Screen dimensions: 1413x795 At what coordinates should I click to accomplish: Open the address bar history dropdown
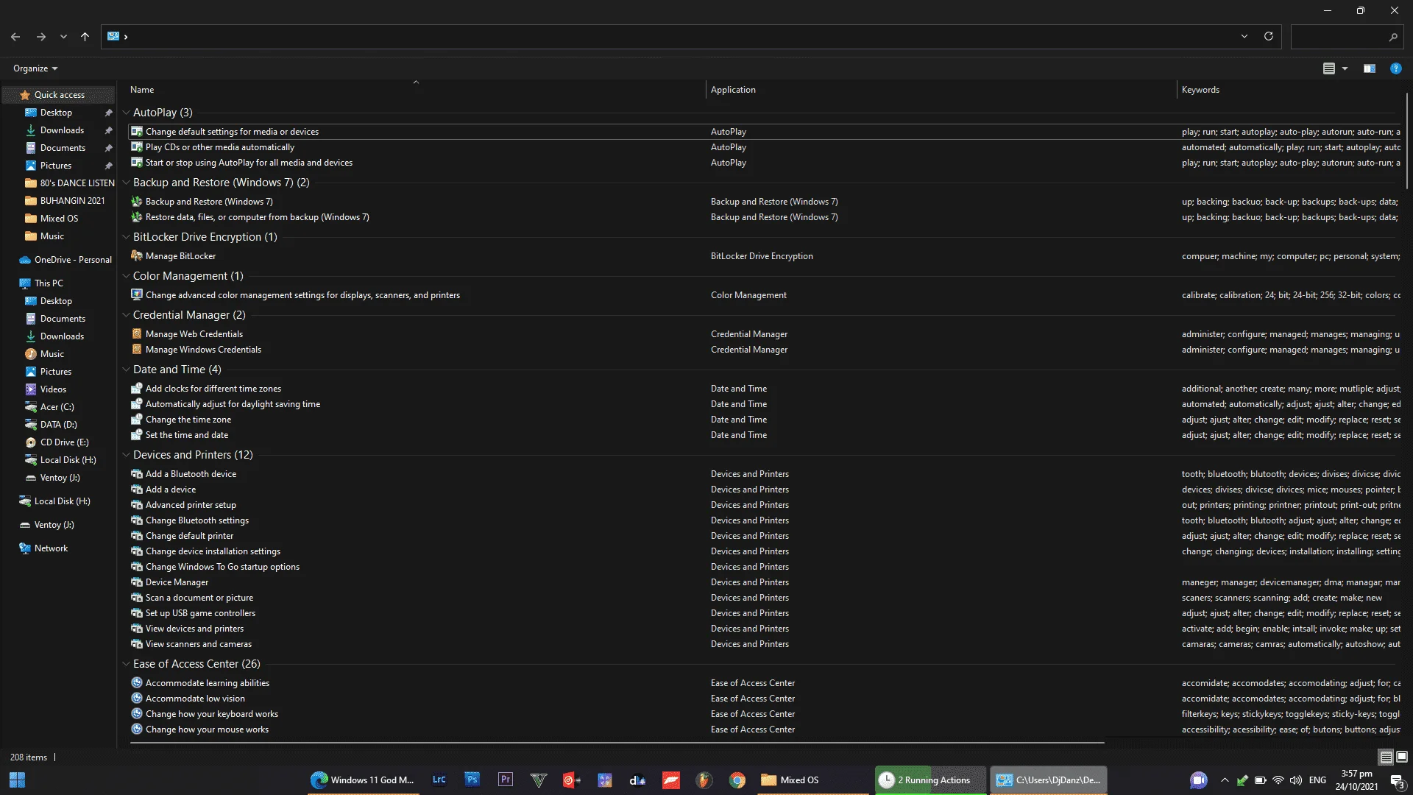(1244, 37)
